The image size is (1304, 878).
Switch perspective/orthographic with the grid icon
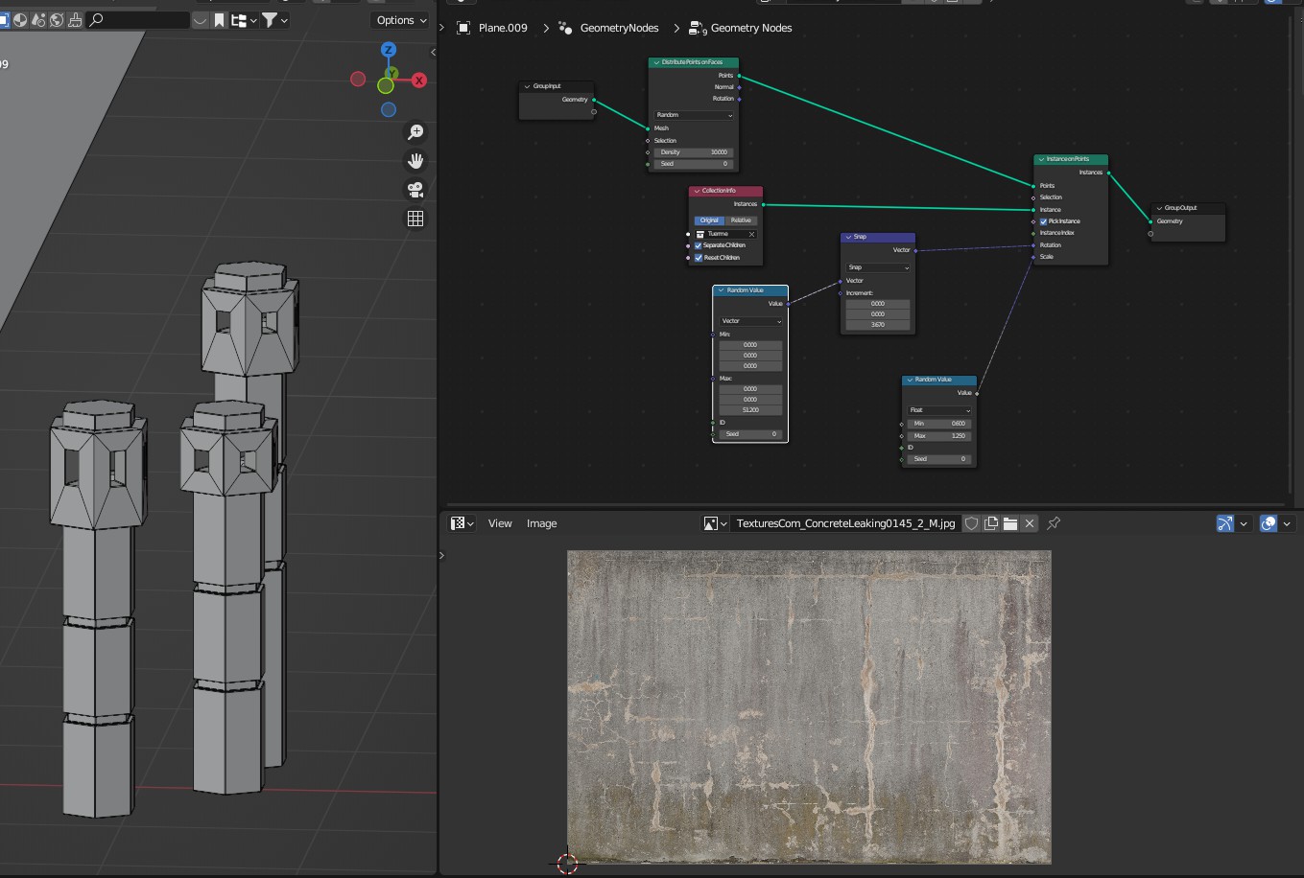pos(415,219)
